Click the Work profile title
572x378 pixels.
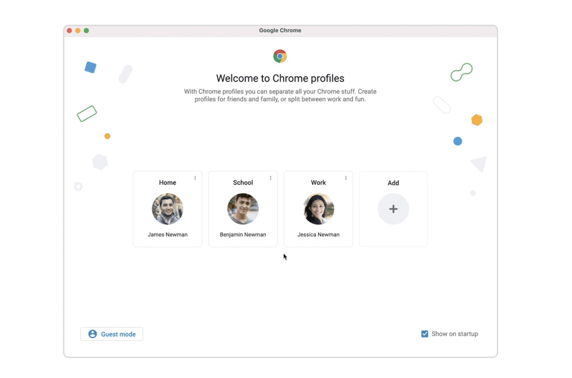(x=318, y=183)
